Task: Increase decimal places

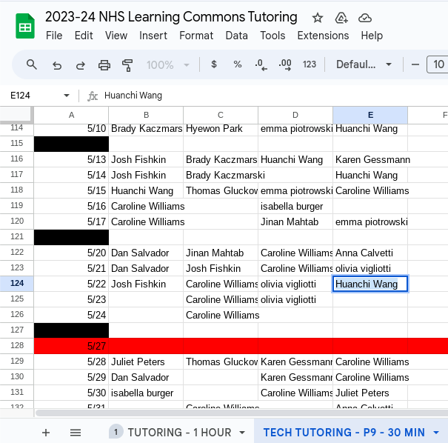Action: pyautogui.click(x=285, y=64)
